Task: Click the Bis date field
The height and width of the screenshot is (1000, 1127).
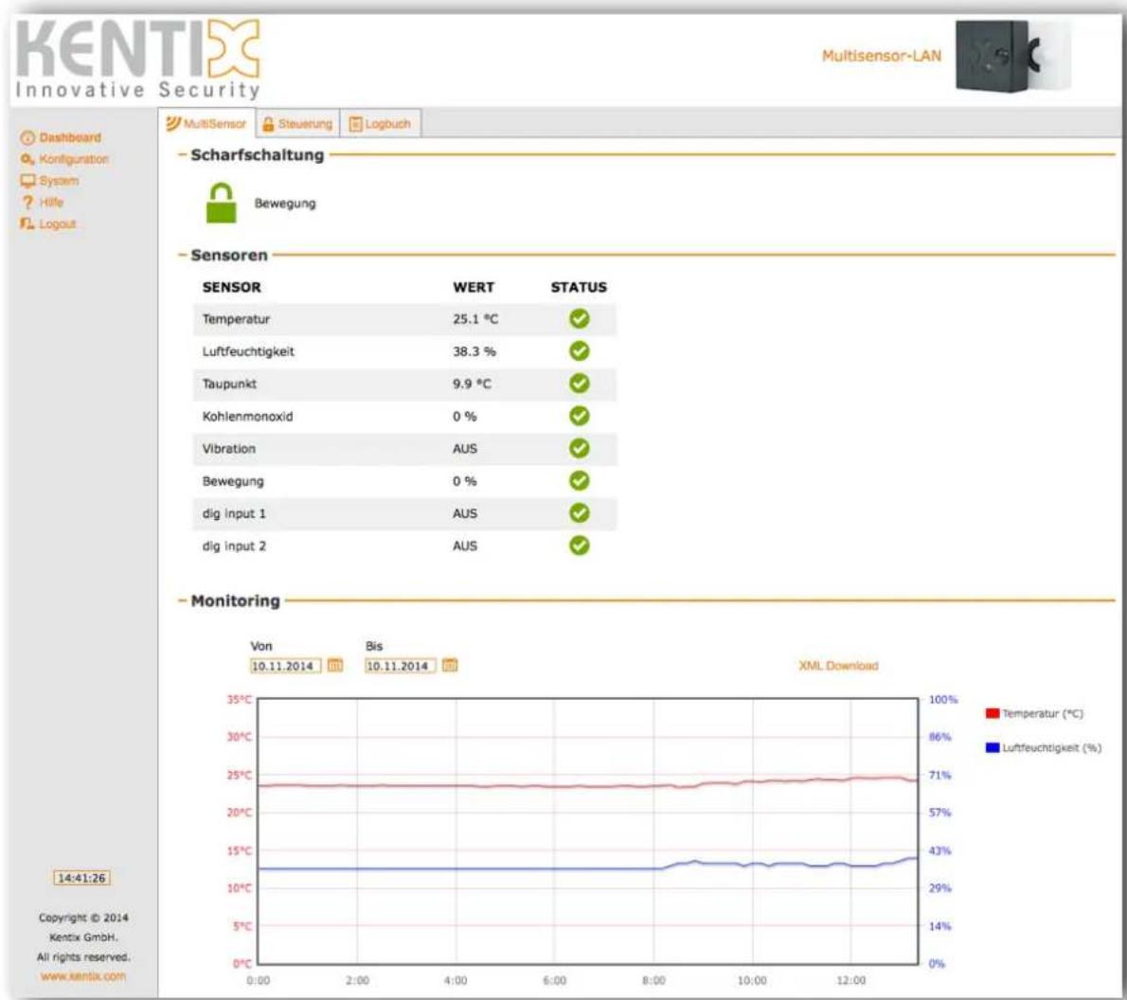Action: pos(400,666)
